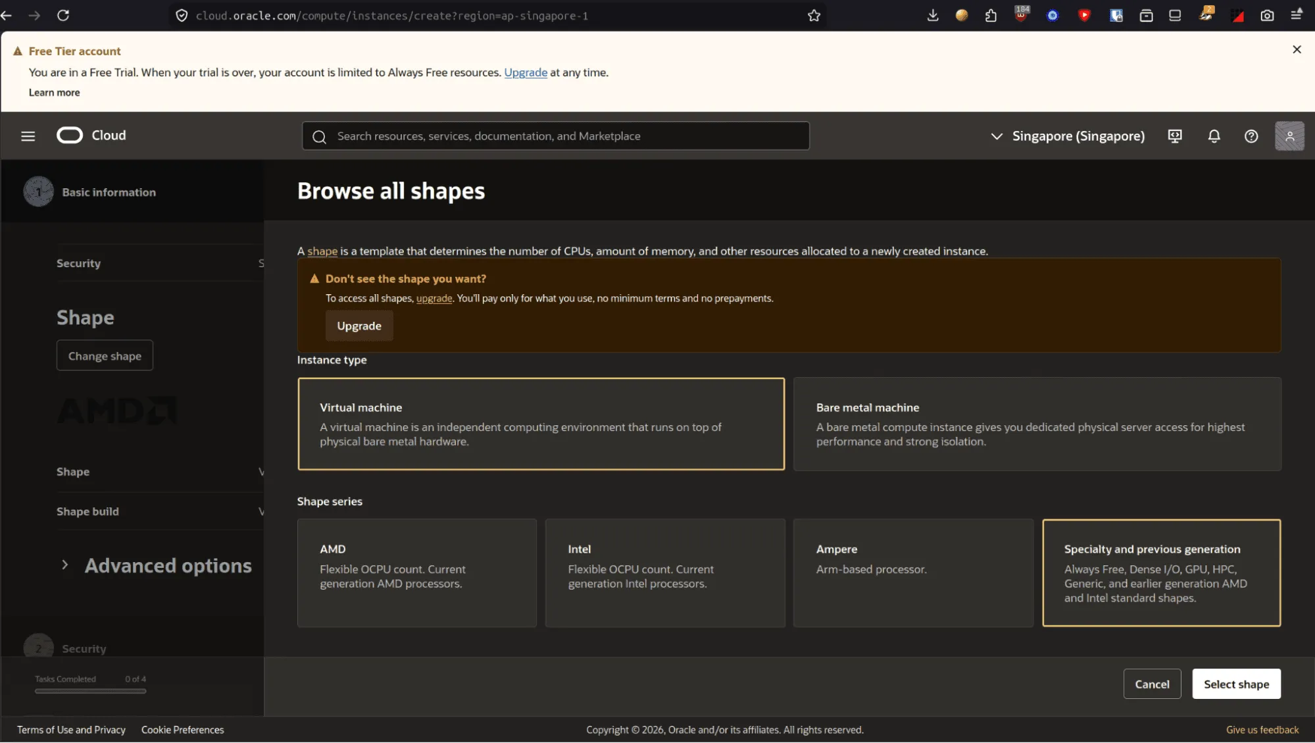Screen dimensions: 1315x743
Task: Click the sidebar panel toolbar icon
Action: (1175, 15)
